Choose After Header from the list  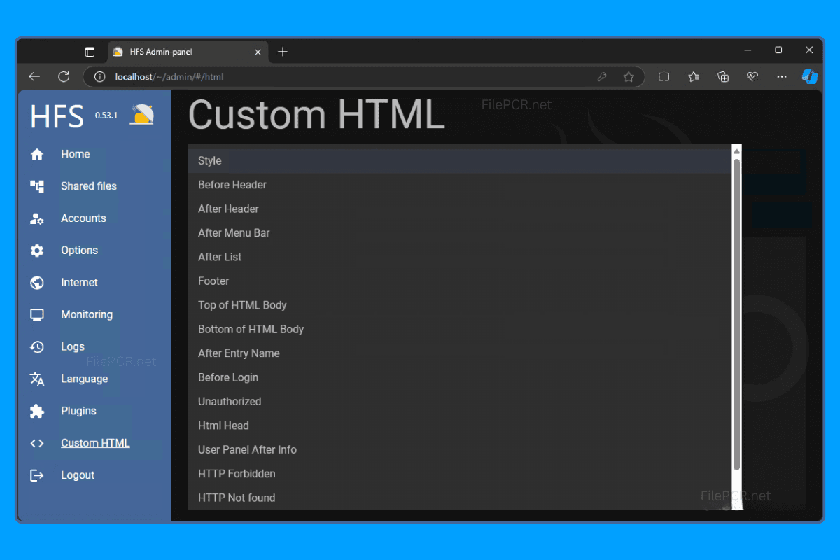[459, 209]
